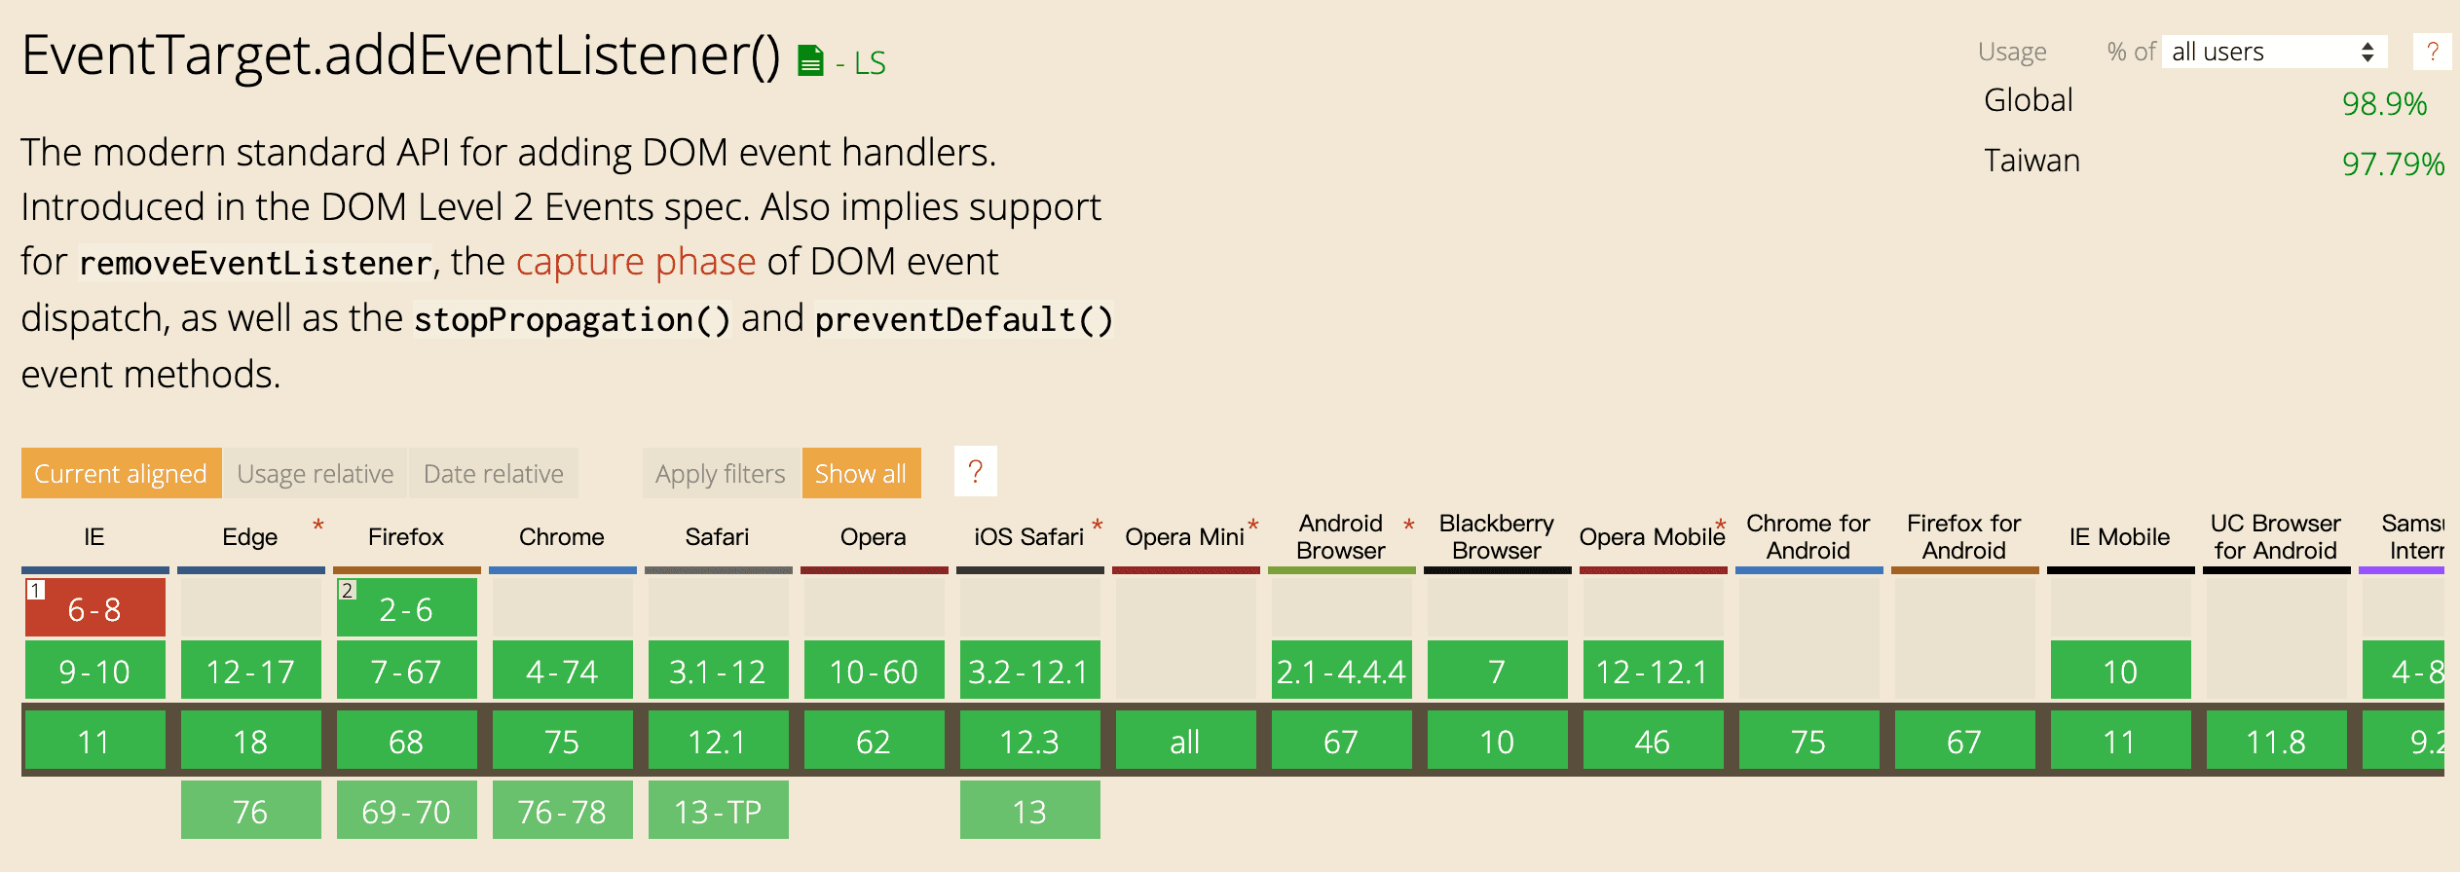Viewport: 2460px width, 872px height.
Task: Click the Apply filters button
Action: [x=720, y=474]
